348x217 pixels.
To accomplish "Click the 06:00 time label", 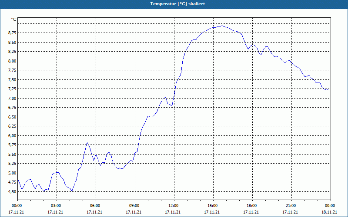I will 95,206.
